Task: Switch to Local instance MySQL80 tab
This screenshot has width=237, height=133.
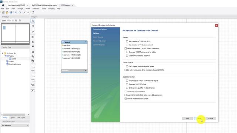Action: 16,5
